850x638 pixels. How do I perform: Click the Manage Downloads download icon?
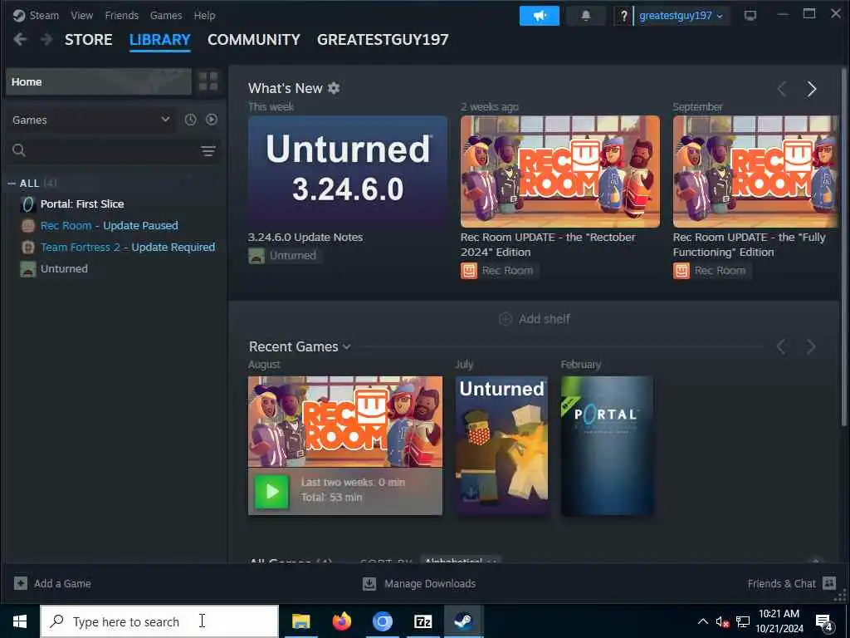pos(369,583)
